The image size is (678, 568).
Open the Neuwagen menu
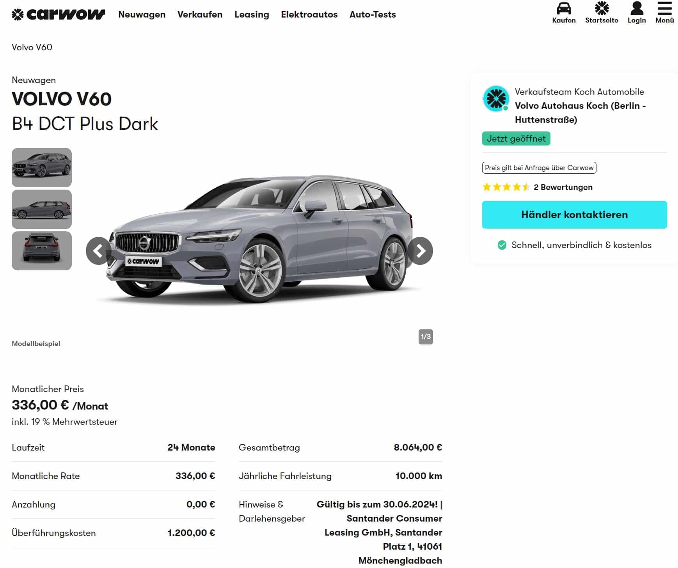[142, 14]
